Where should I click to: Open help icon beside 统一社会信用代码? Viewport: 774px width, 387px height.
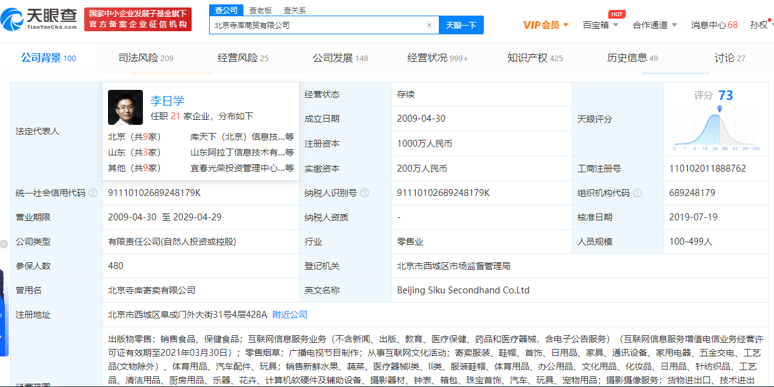click(93, 193)
